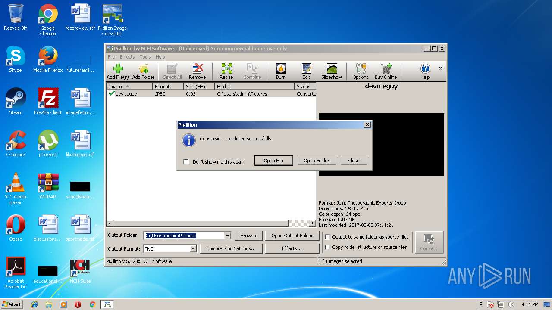Check Don't show me this again

[186, 162]
